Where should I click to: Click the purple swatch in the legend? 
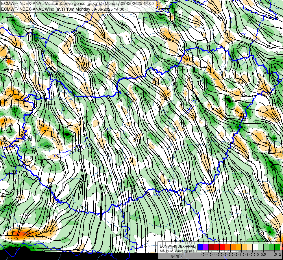[206, 247]
